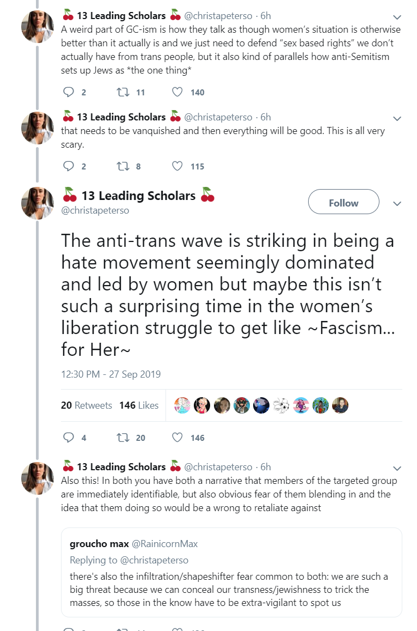Open the @christapeterso handle under main tweet name
This screenshot has width=417, height=631.
click(x=95, y=210)
